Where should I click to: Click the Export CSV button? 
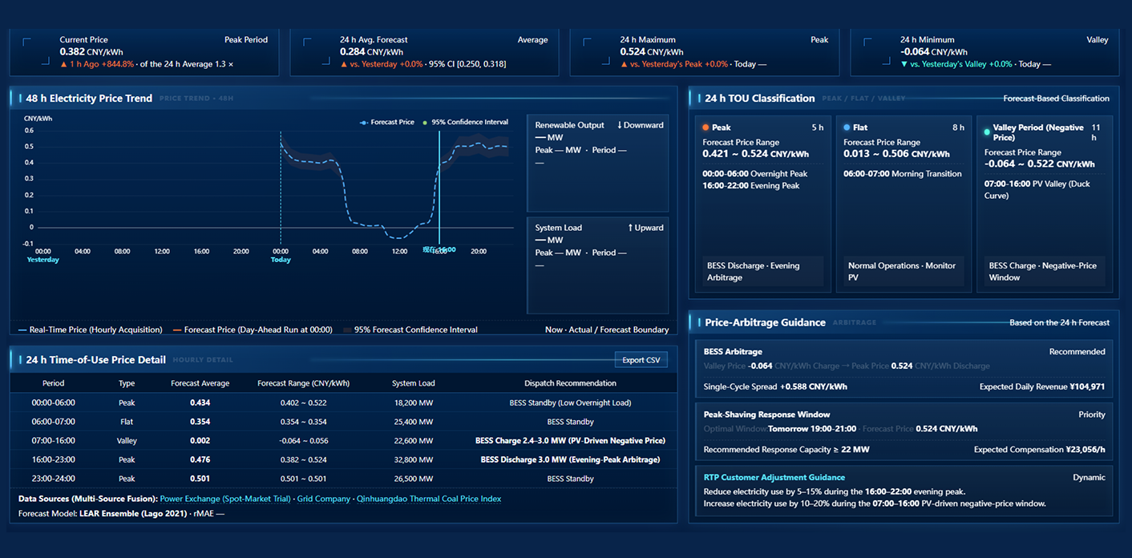pyautogui.click(x=641, y=360)
